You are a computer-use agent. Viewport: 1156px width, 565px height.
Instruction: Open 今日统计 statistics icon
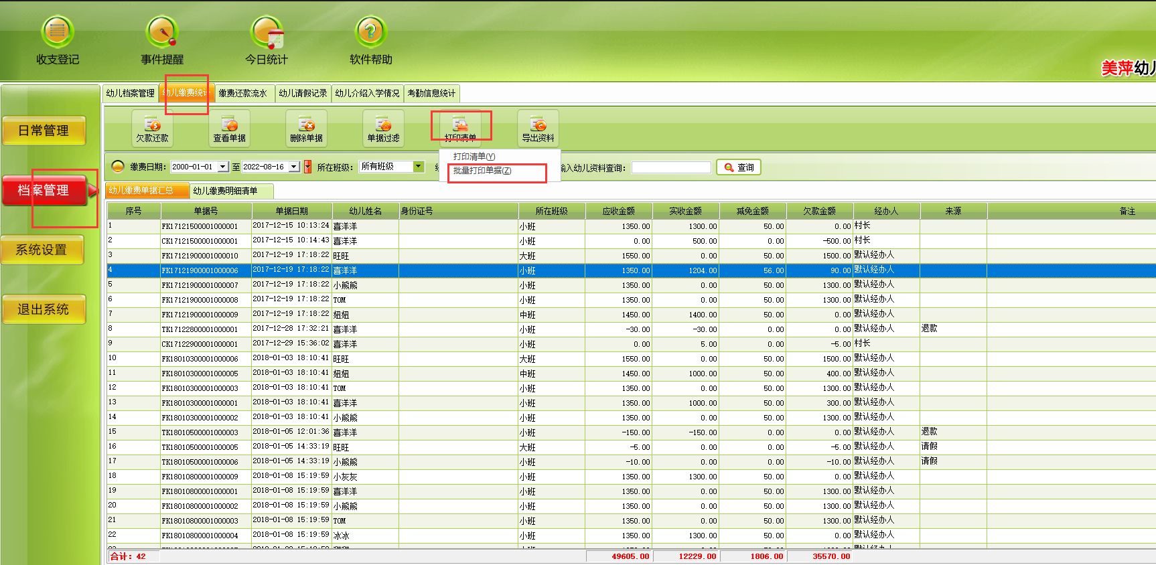[x=267, y=32]
